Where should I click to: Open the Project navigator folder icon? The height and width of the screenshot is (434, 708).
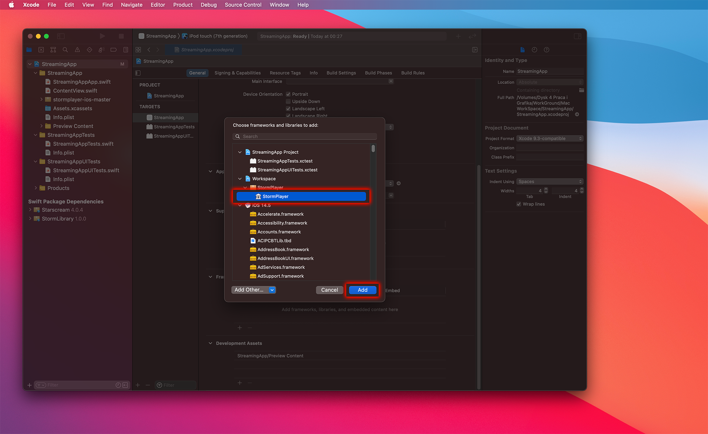29,50
